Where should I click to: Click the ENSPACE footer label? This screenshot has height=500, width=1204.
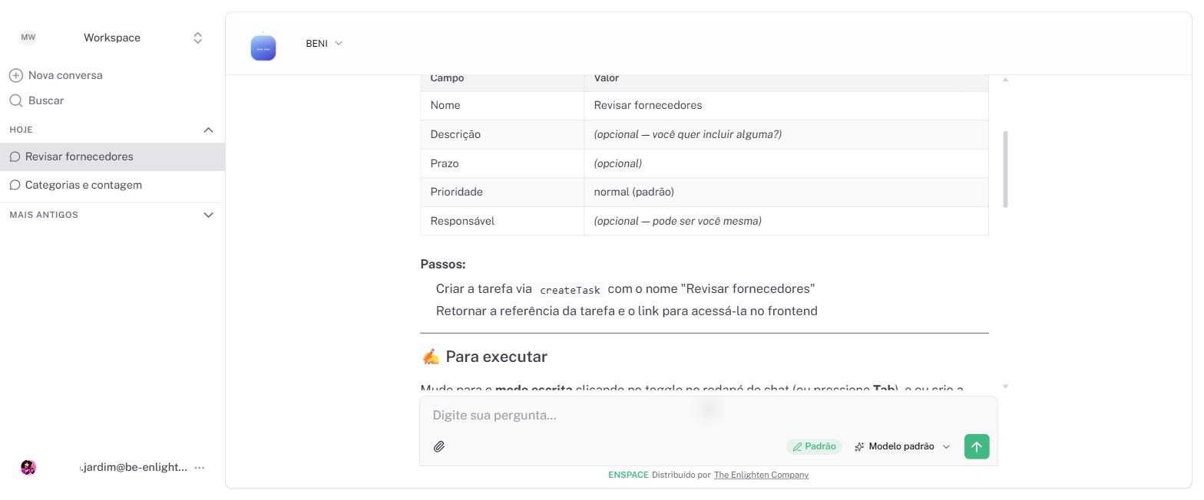(628, 475)
